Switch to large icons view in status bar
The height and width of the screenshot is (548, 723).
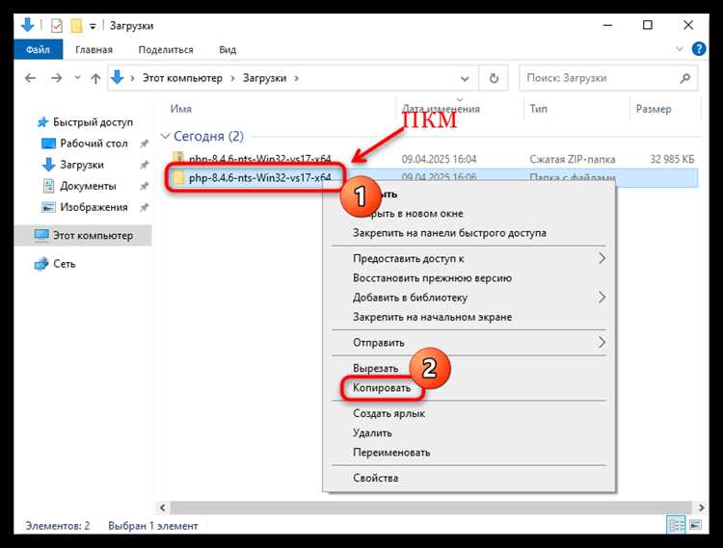[x=695, y=525]
